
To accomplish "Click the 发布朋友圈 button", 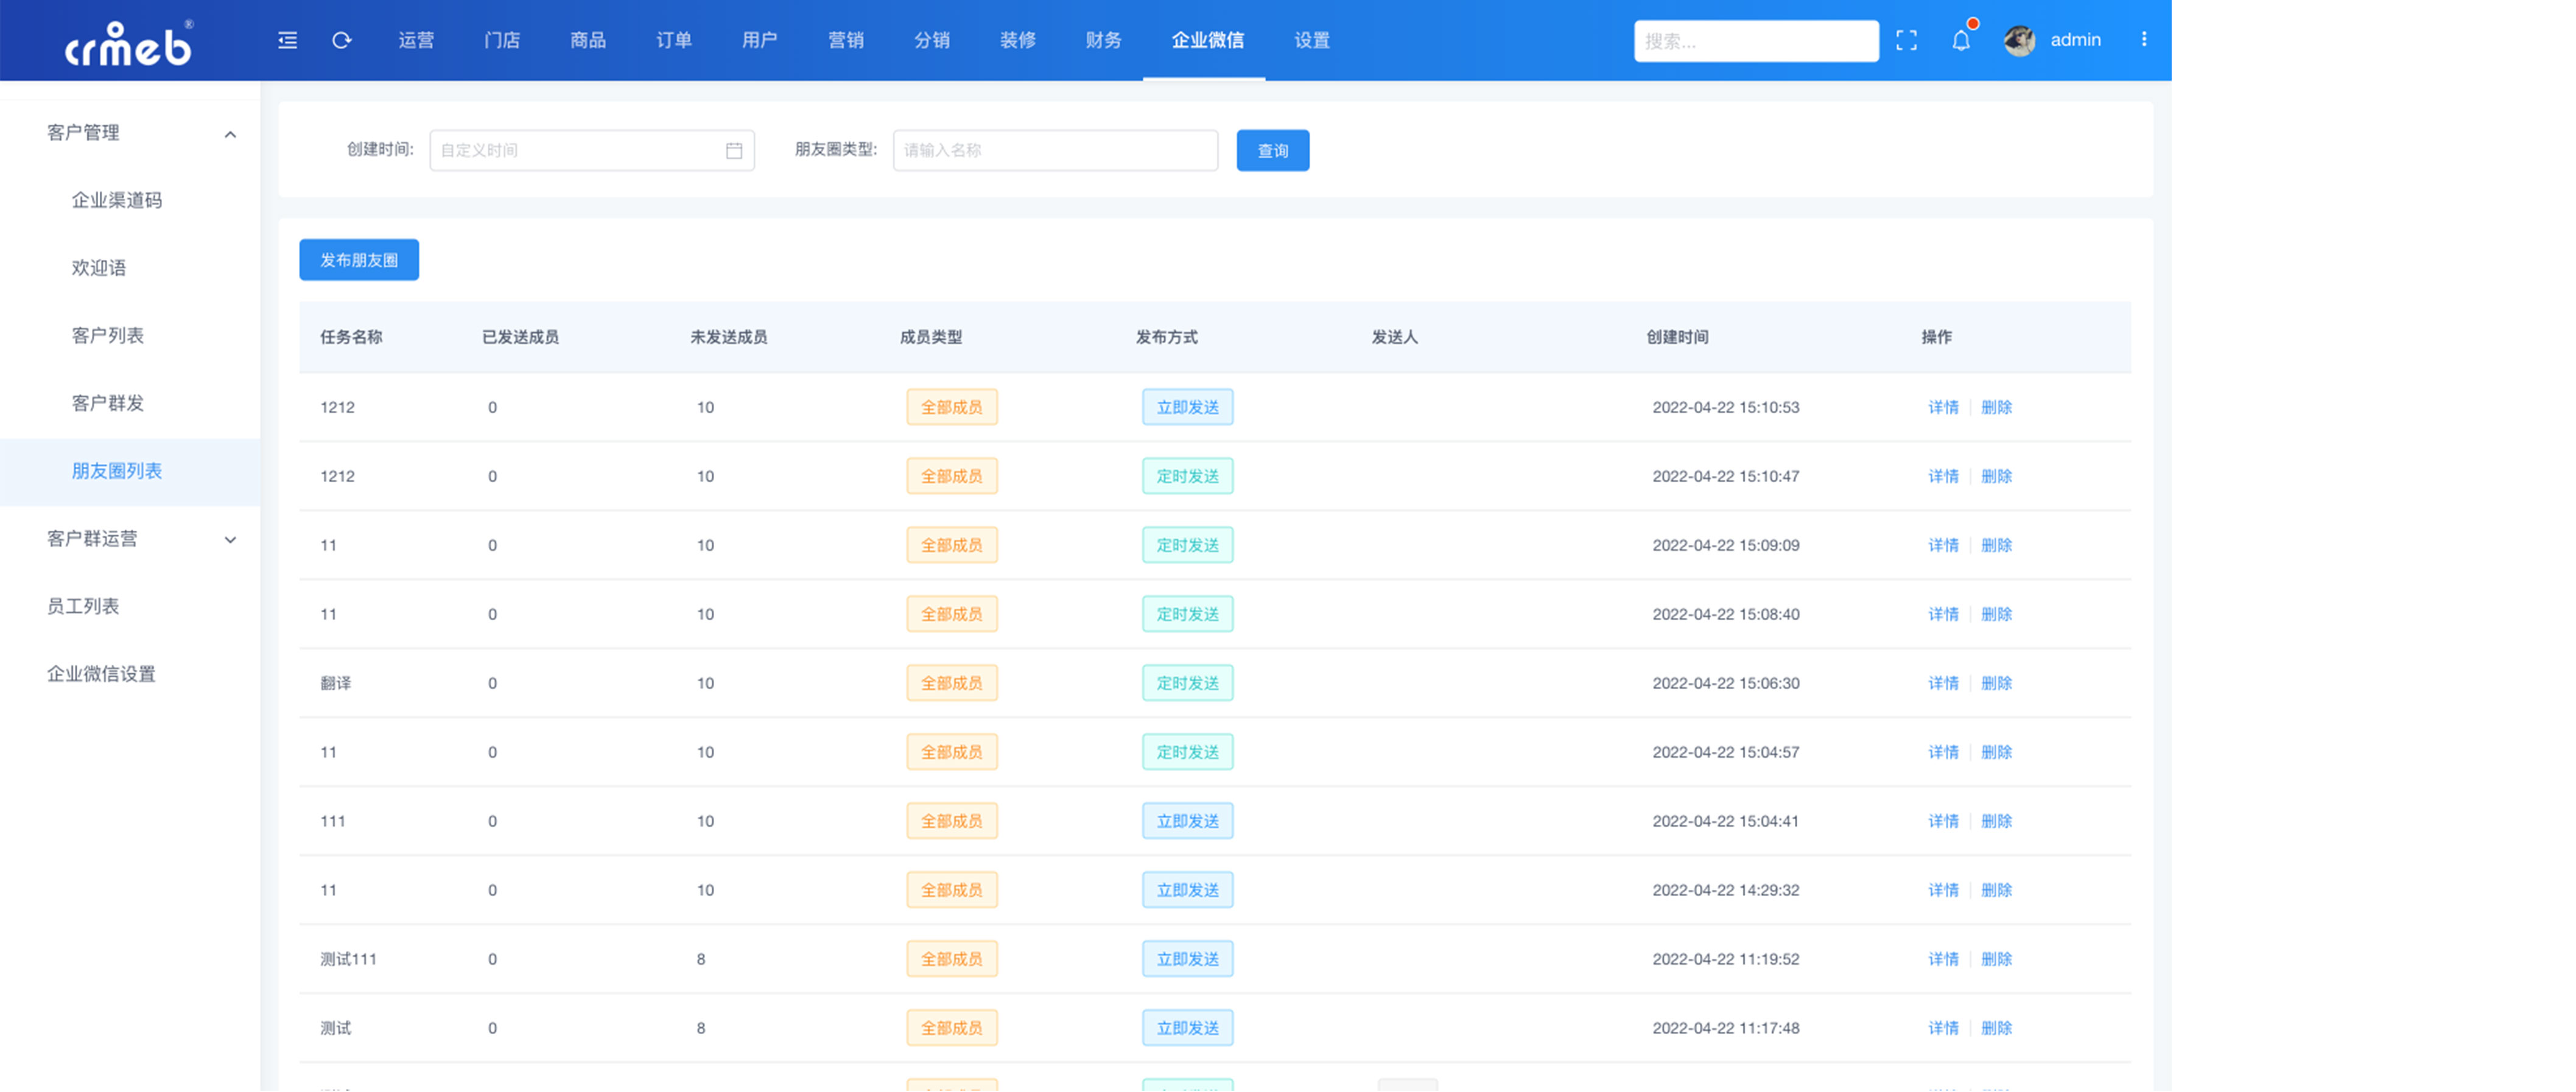I will click(x=359, y=260).
